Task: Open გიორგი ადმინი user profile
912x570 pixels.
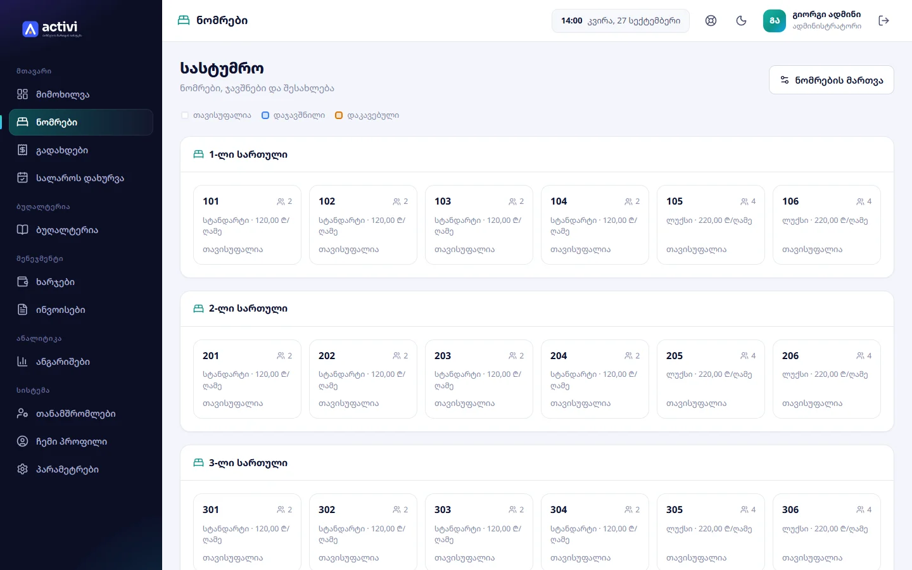Action: [x=813, y=21]
